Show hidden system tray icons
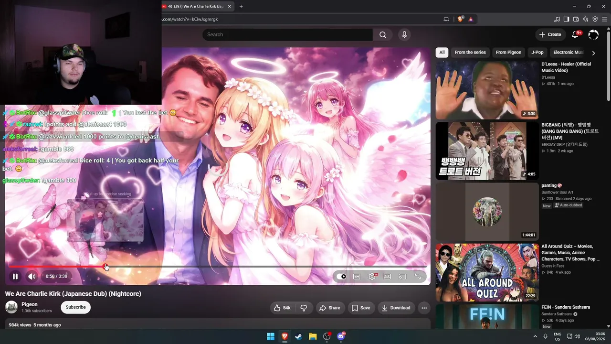This screenshot has height=344, width=611. [x=534, y=336]
